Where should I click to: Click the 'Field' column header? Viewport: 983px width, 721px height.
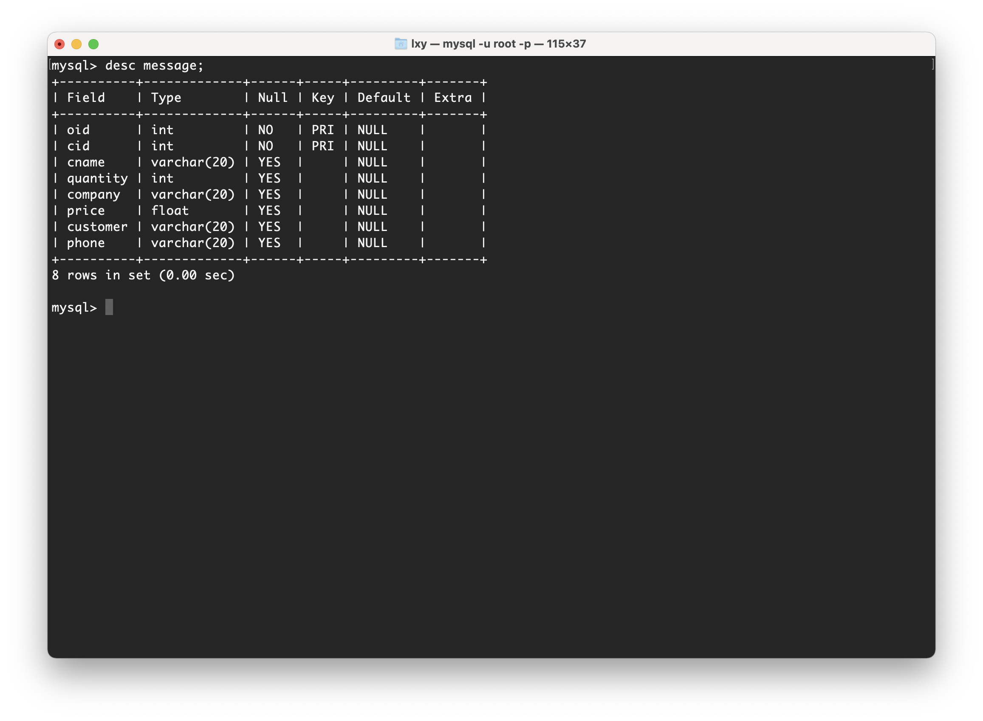[x=86, y=98]
